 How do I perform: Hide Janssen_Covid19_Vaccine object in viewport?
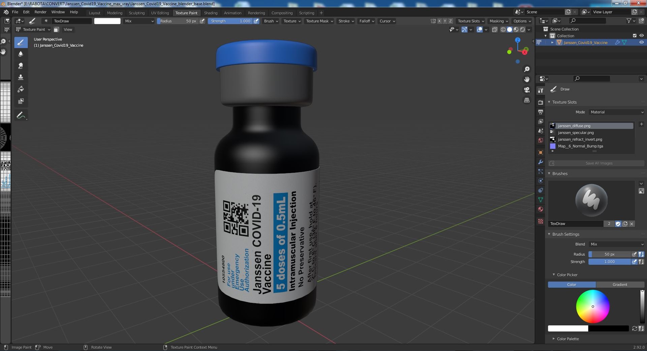pos(641,42)
